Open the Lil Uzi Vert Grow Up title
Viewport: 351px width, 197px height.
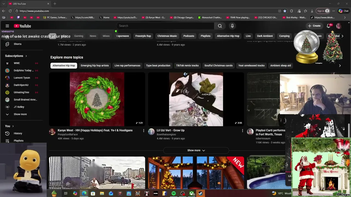(x=171, y=130)
